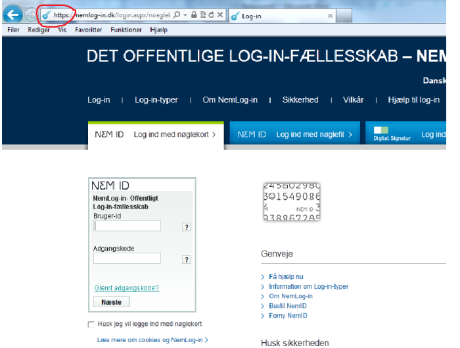This screenshot has height=348, width=460.
Task: Click the help question mark beside Adgangskode
Action: pos(187,260)
